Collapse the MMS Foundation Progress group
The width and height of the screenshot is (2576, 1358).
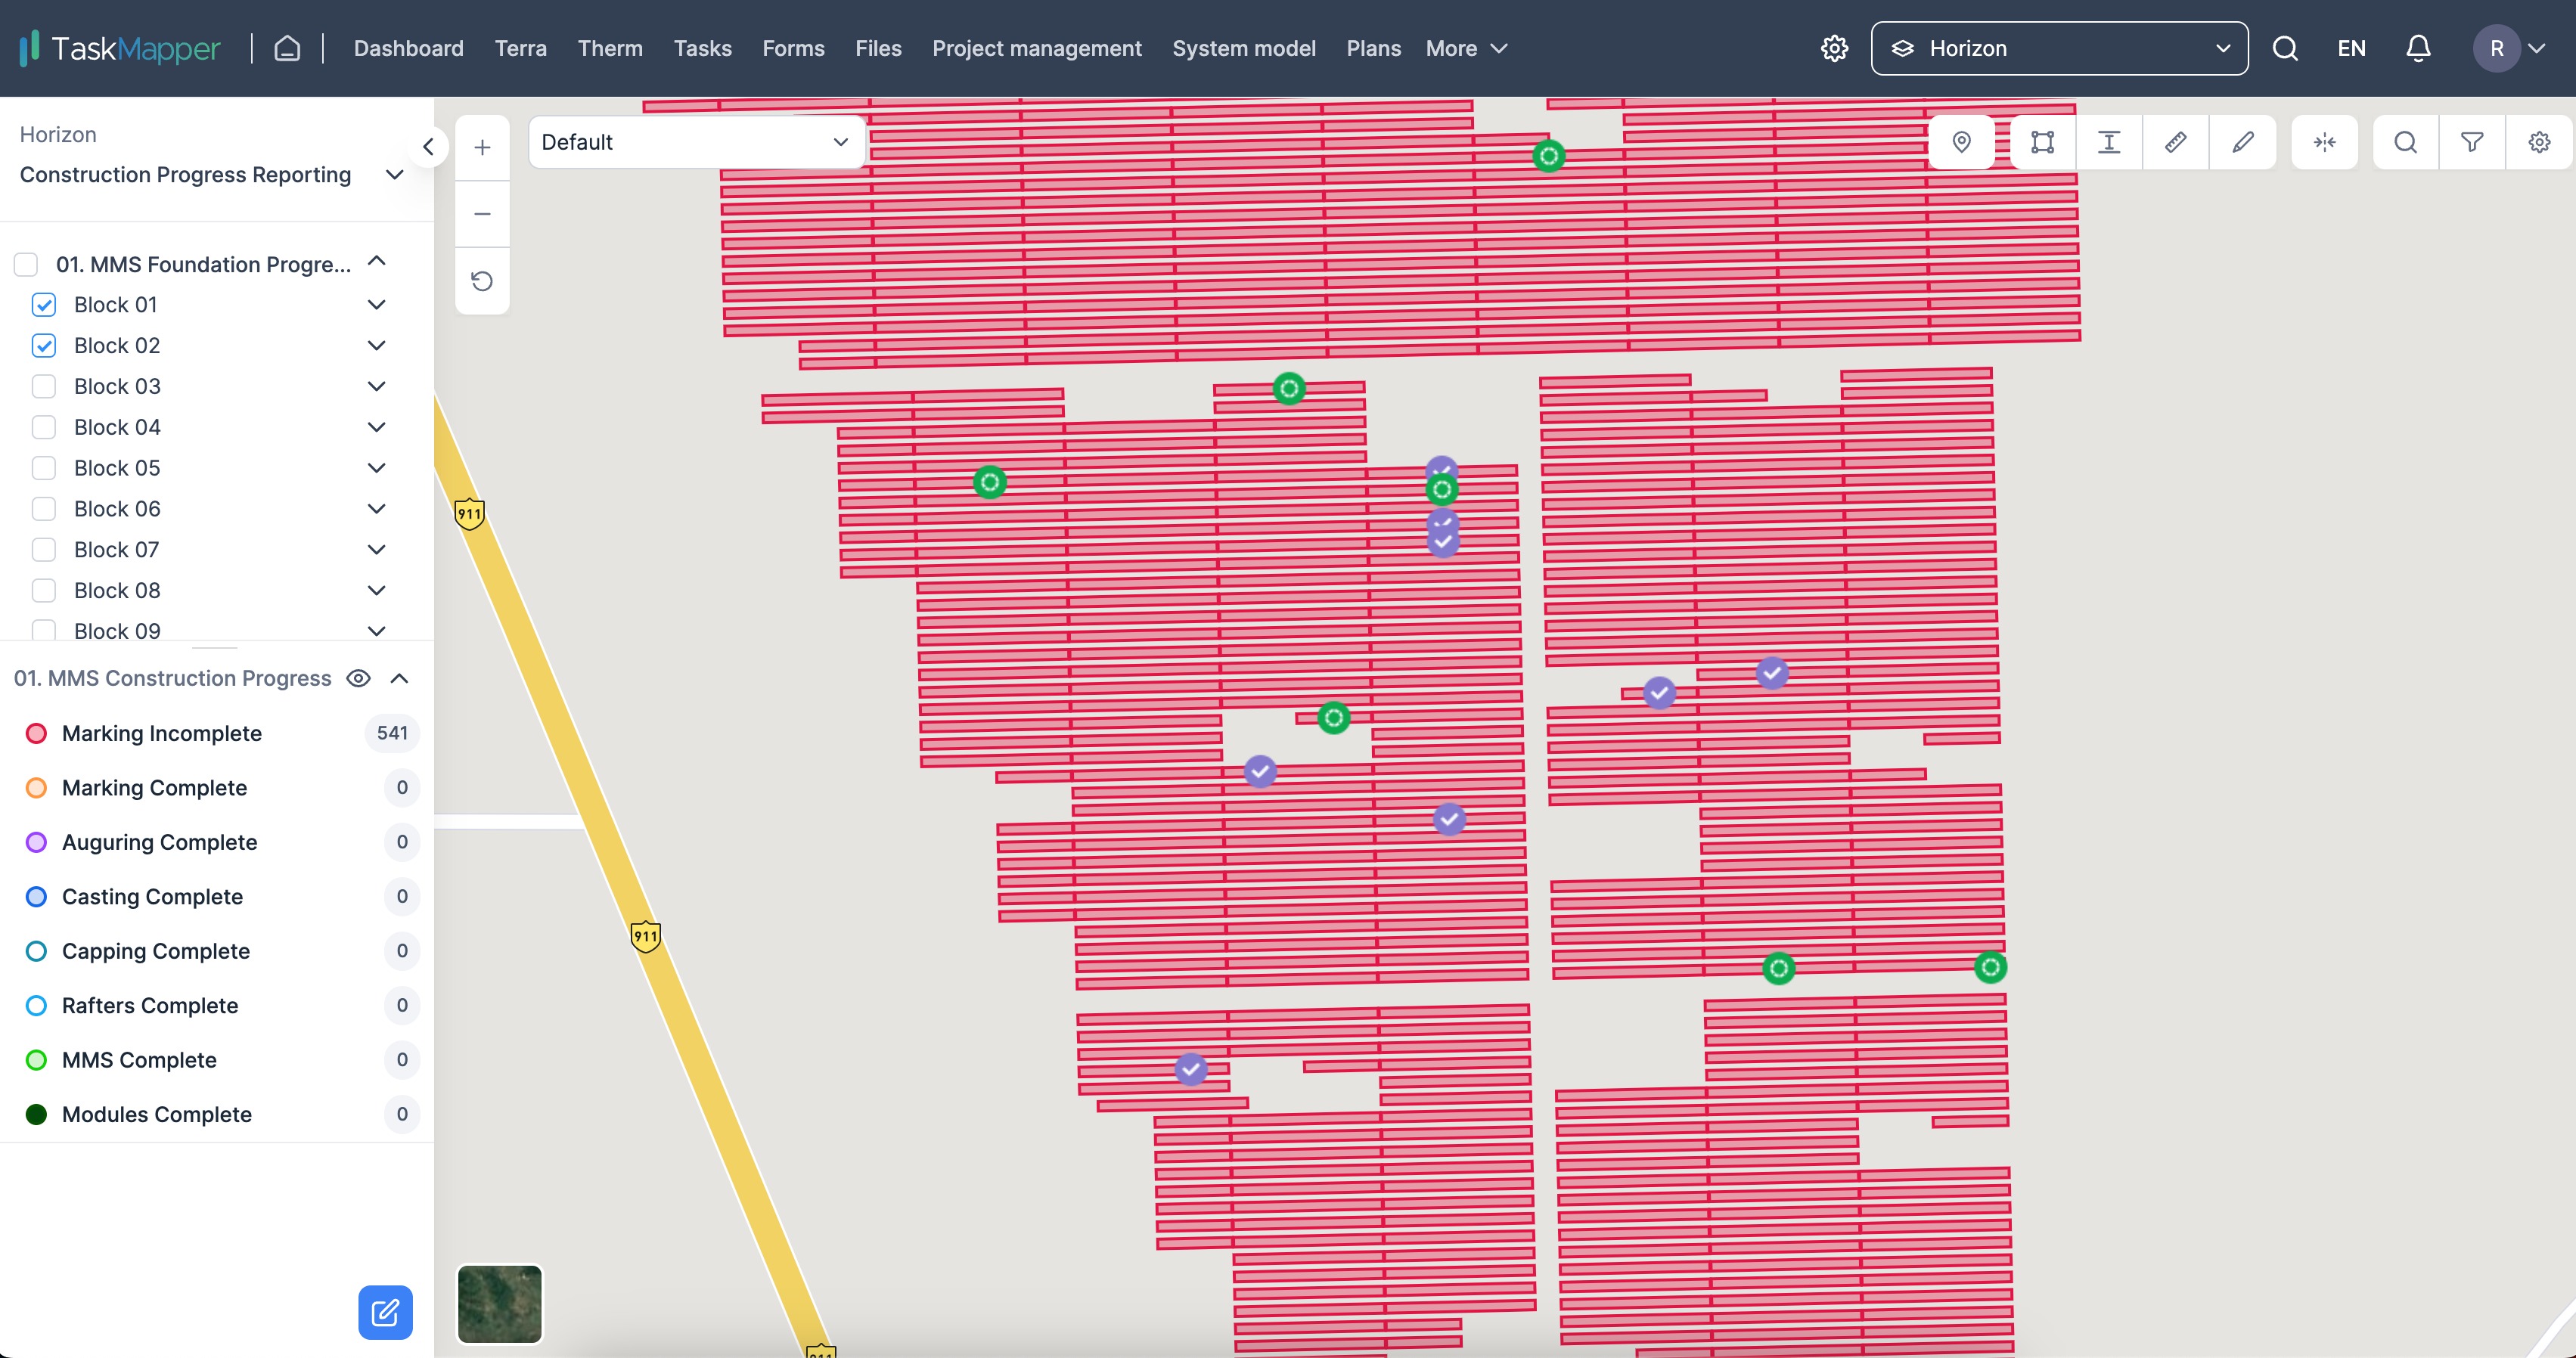tap(377, 261)
